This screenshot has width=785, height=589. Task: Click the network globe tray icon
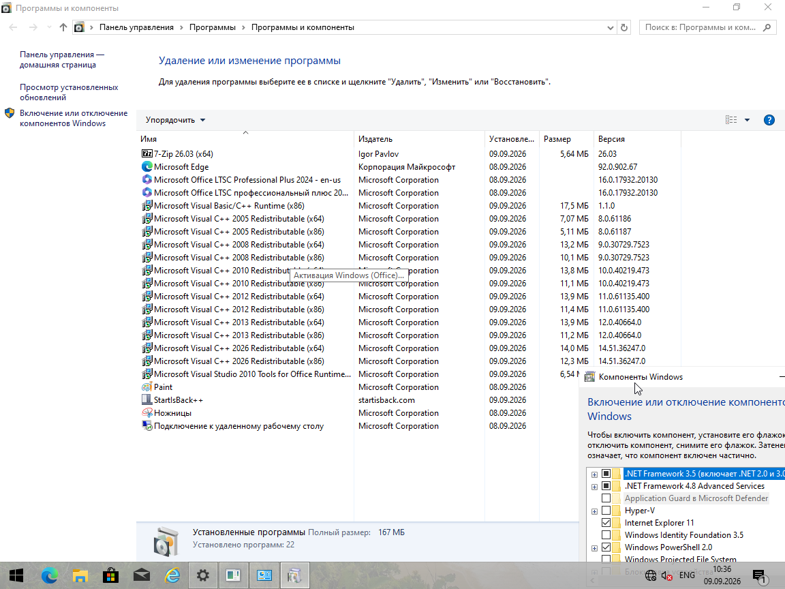pyautogui.click(x=651, y=575)
